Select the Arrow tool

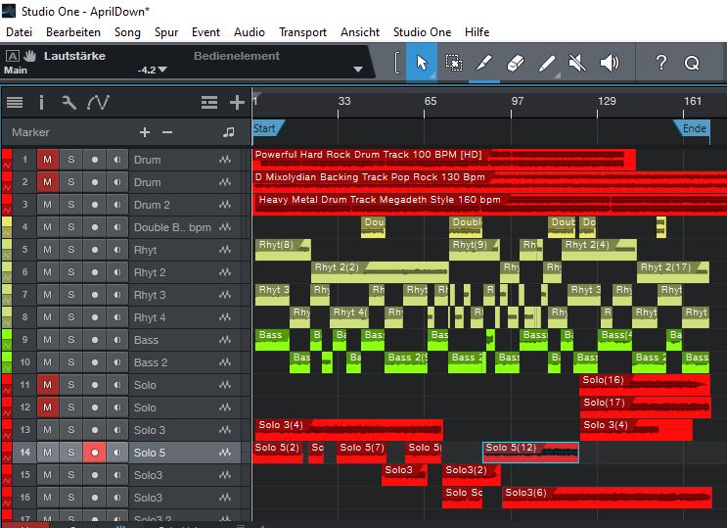(x=422, y=63)
